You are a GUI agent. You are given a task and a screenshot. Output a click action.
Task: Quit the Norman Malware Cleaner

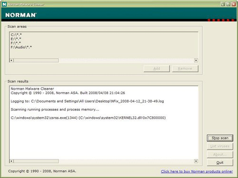coord(220,163)
